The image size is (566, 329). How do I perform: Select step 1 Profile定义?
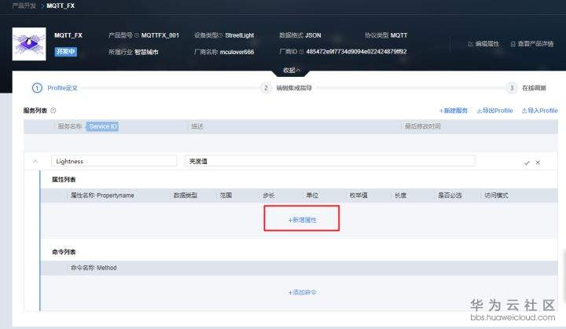pos(55,88)
